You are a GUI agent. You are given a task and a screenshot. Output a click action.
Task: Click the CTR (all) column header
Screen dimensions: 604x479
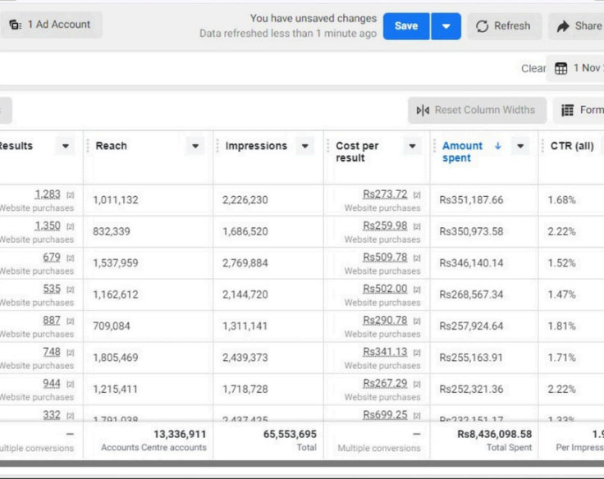point(570,146)
